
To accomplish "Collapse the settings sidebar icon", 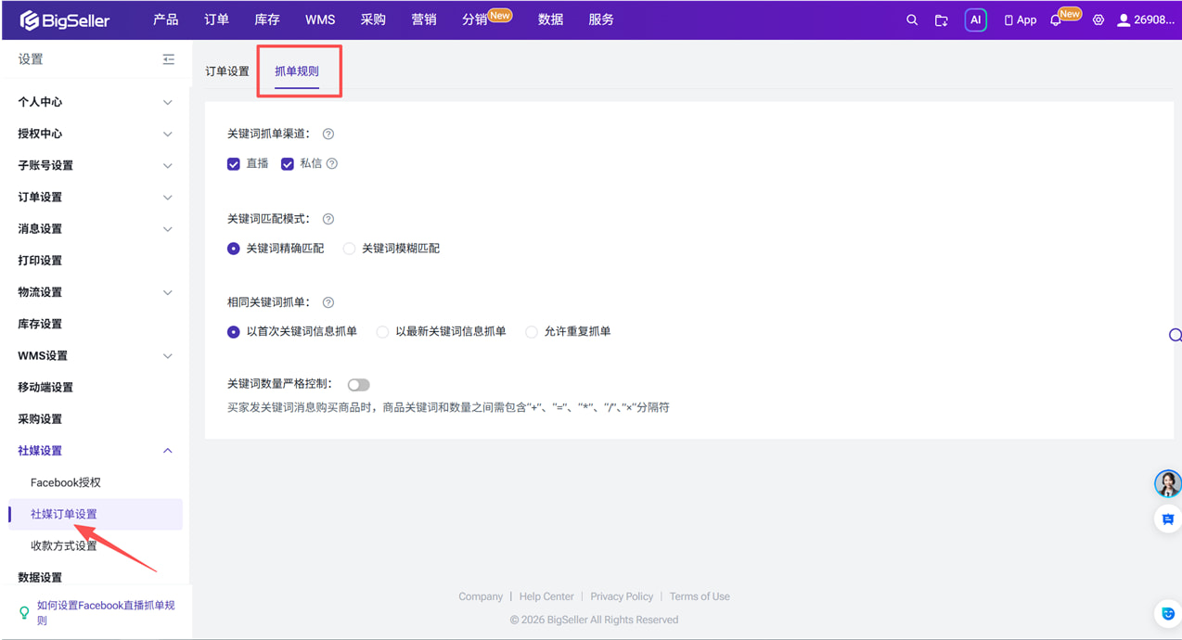I will pyautogui.click(x=168, y=59).
